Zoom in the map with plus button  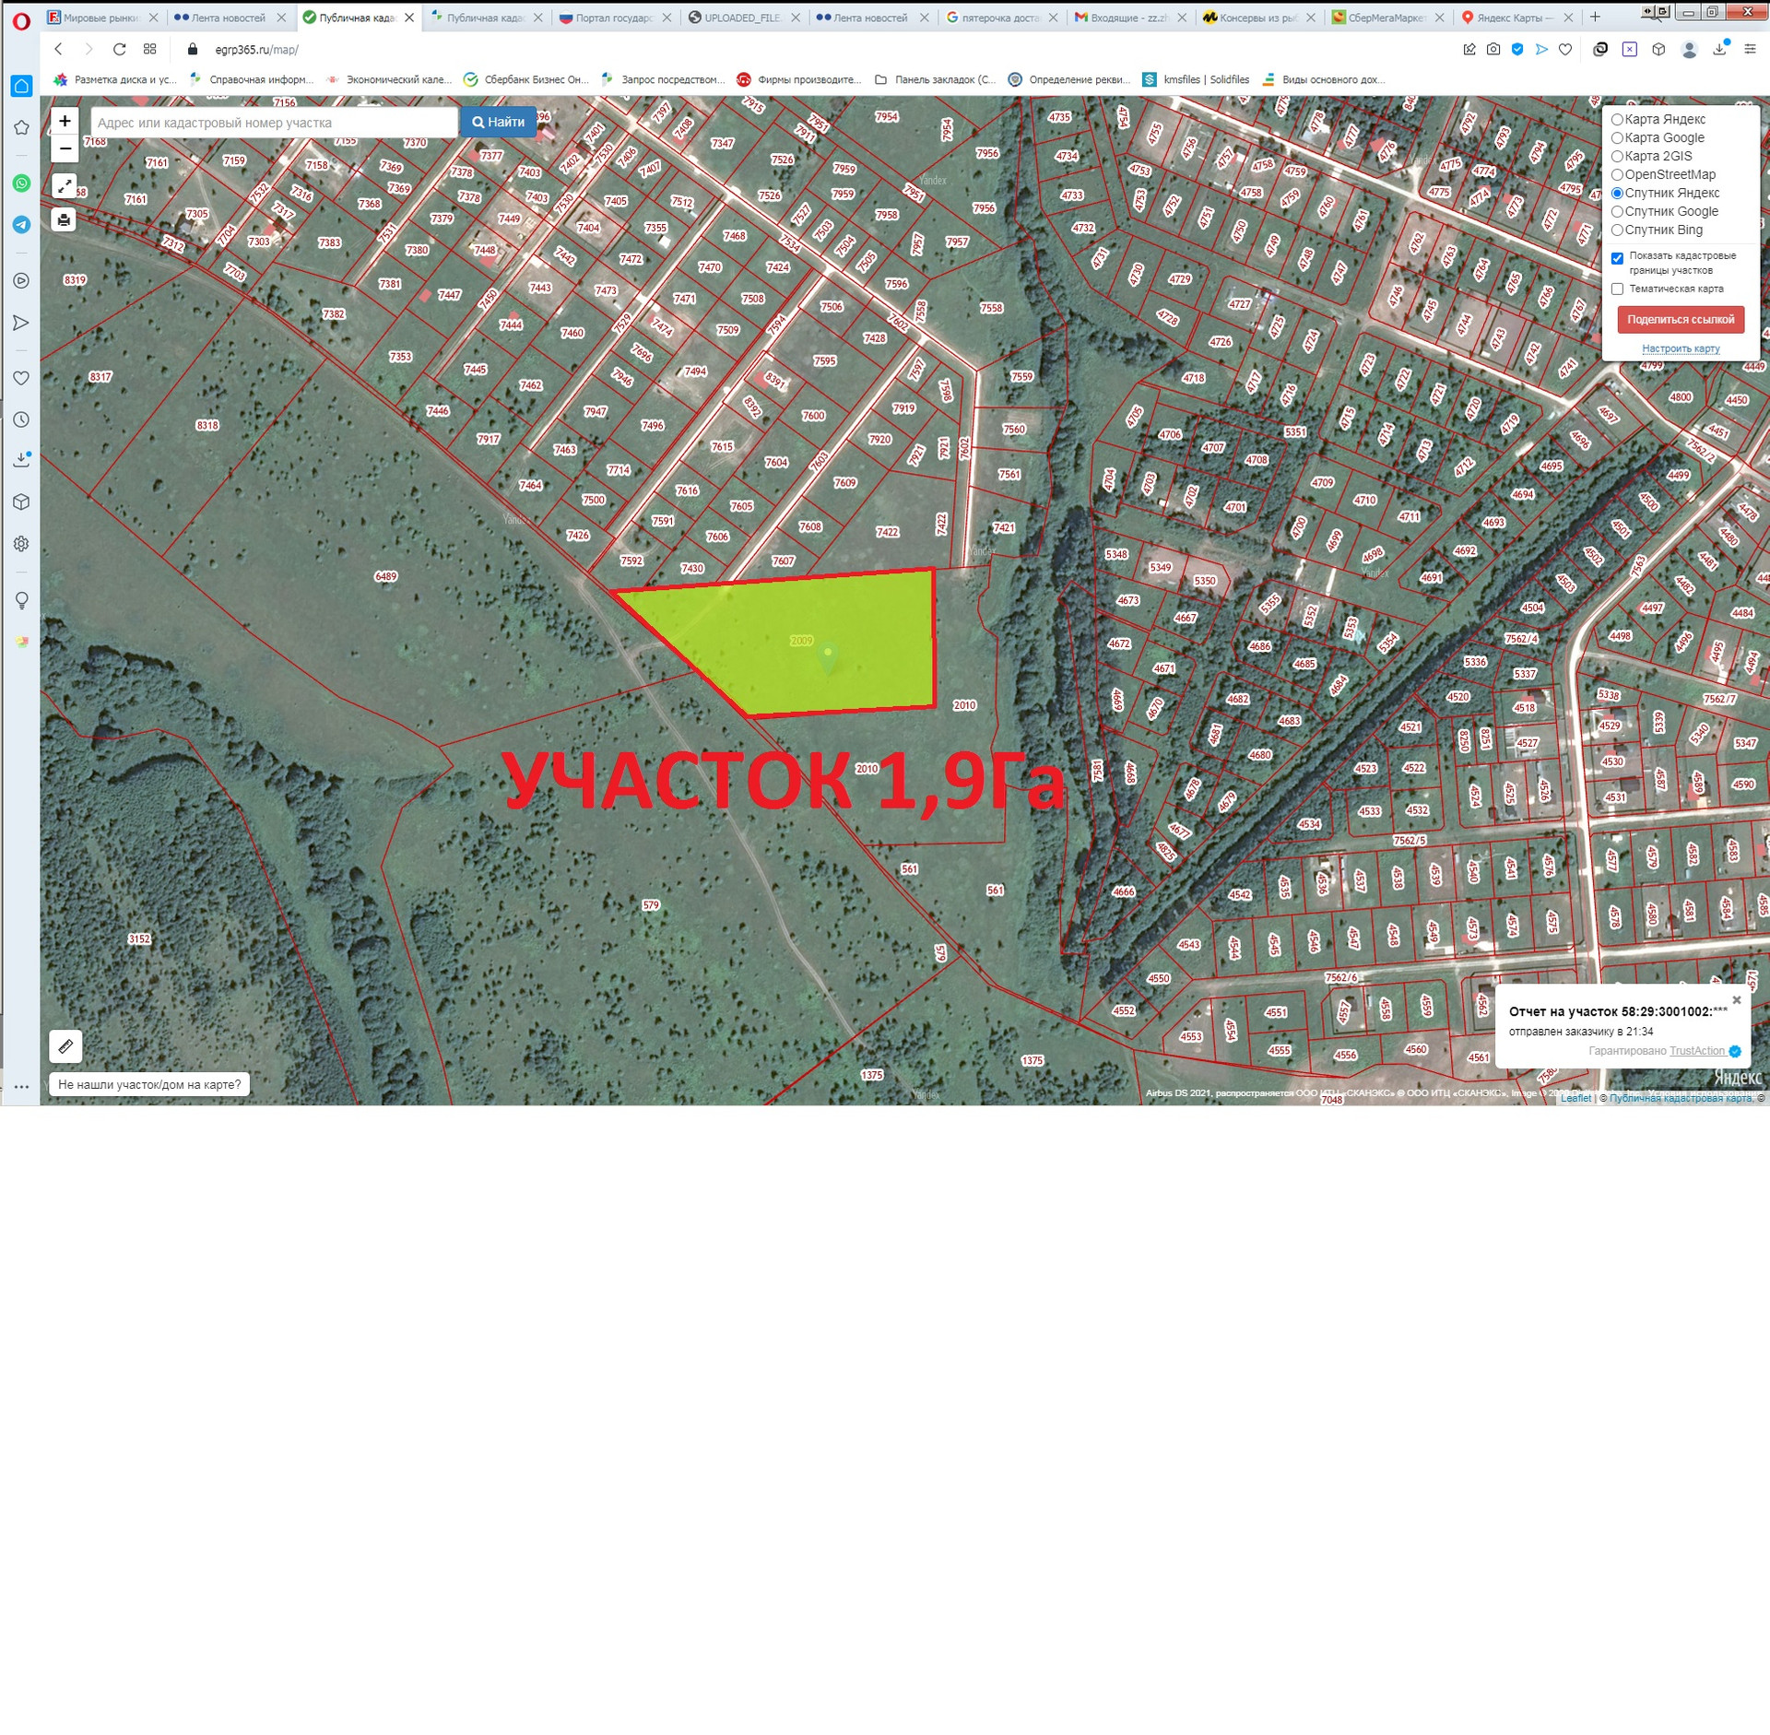click(x=65, y=121)
